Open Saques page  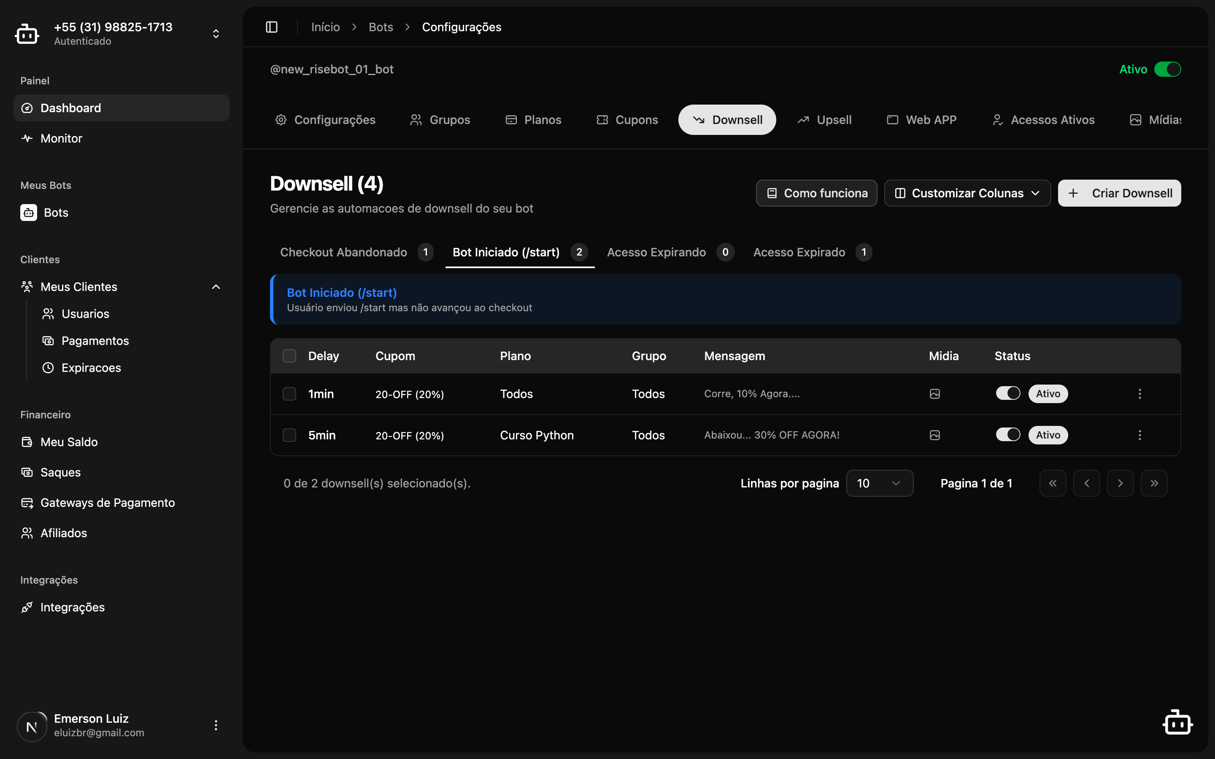[121, 472]
